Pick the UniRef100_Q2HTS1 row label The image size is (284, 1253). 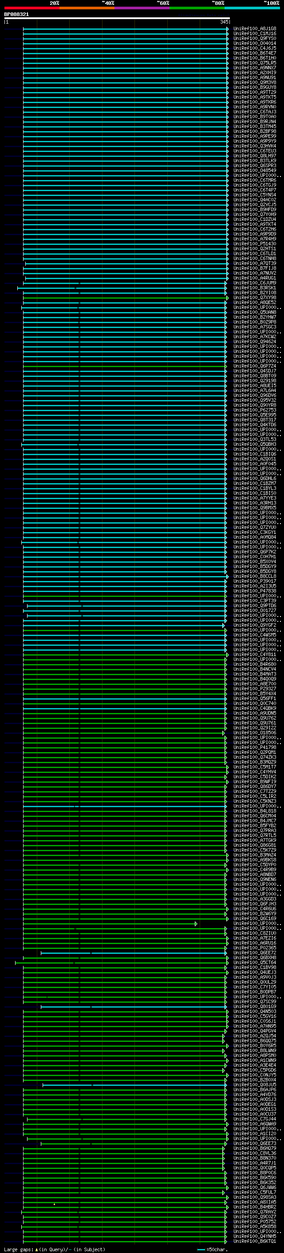click(255, 249)
